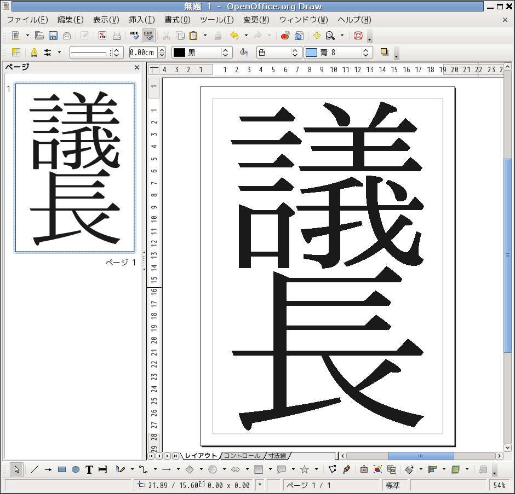Click the Alignment tool icon
Screen dimensions: 515x494
[x=433, y=469]
